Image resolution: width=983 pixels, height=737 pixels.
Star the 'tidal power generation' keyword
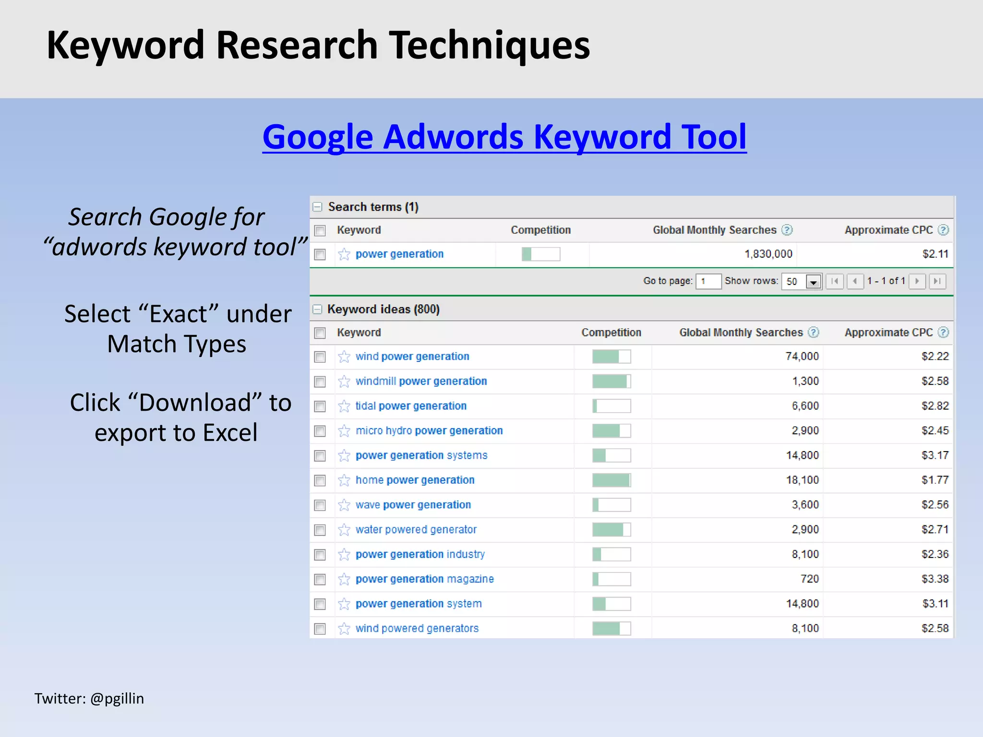344,406
